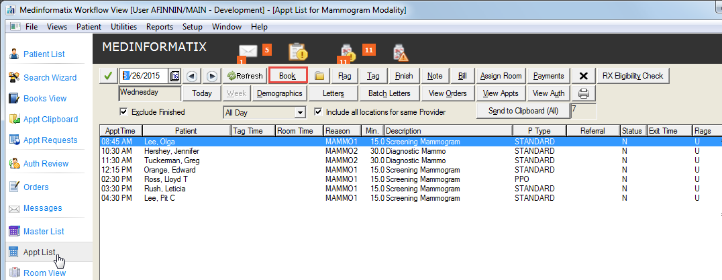Open Auth Review in sidebar
722x280 pixels.
click(46, 163)
